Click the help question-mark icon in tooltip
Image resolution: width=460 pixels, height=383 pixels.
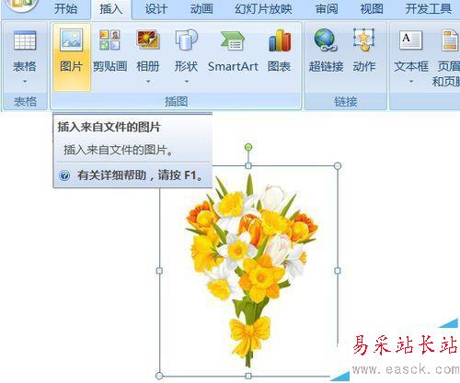(x=64, y=175)
